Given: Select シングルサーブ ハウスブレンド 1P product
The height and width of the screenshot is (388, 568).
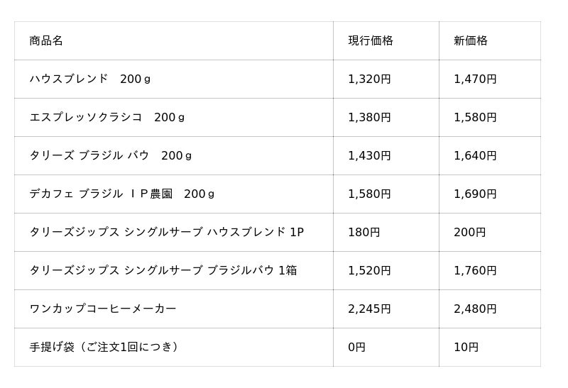Looking at the screenshot, I should [x=167, y=232].
